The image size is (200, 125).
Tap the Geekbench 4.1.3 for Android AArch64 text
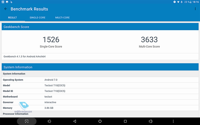coord(24,57)
